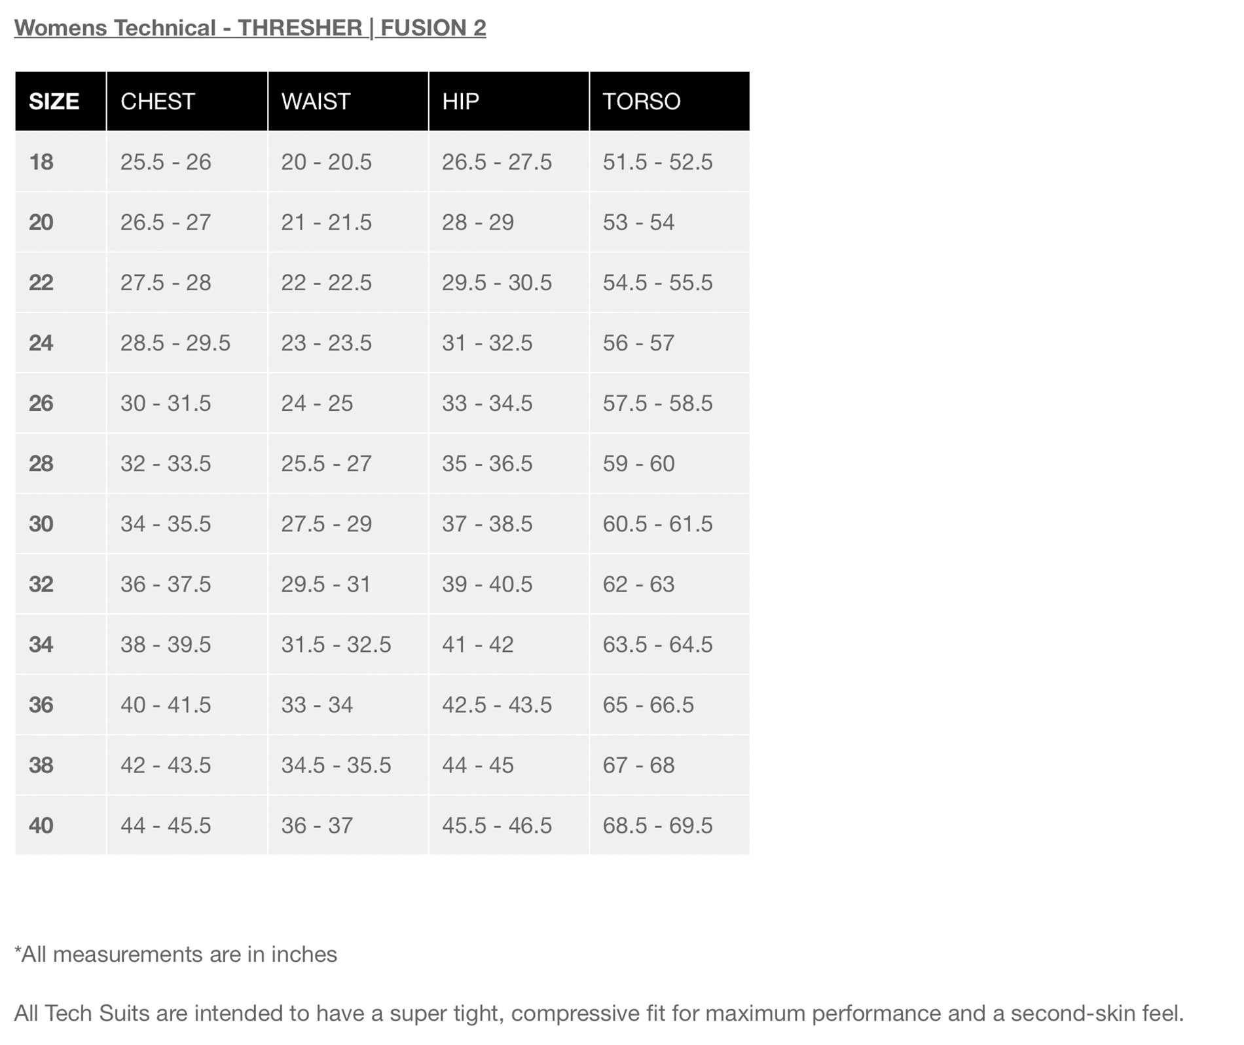Click the measurements in inches note
The width and height of the screenshot is (1244, 1045).
[x=175, y=954]
